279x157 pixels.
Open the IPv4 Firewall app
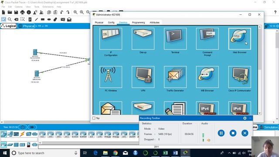tap(208, 108)
